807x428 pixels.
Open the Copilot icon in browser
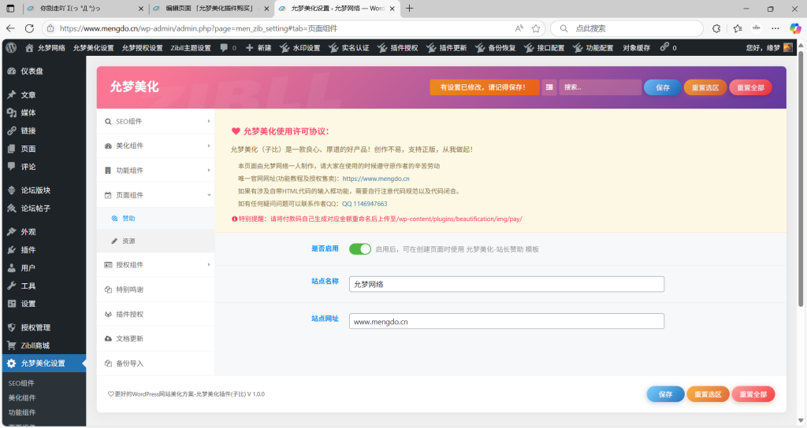(x=795, y=28)
